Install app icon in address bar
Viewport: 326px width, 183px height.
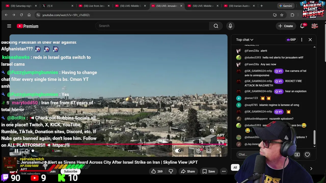click(x=275, y=15)
